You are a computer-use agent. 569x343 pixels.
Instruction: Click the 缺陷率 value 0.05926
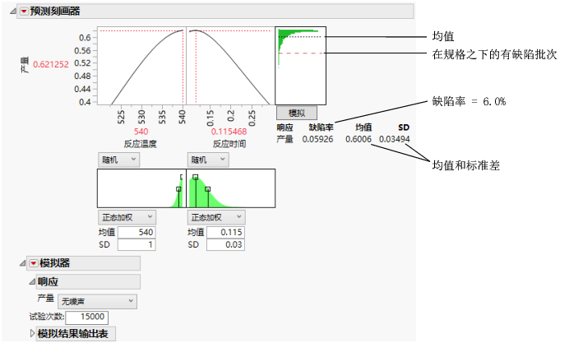pos(317,139)
